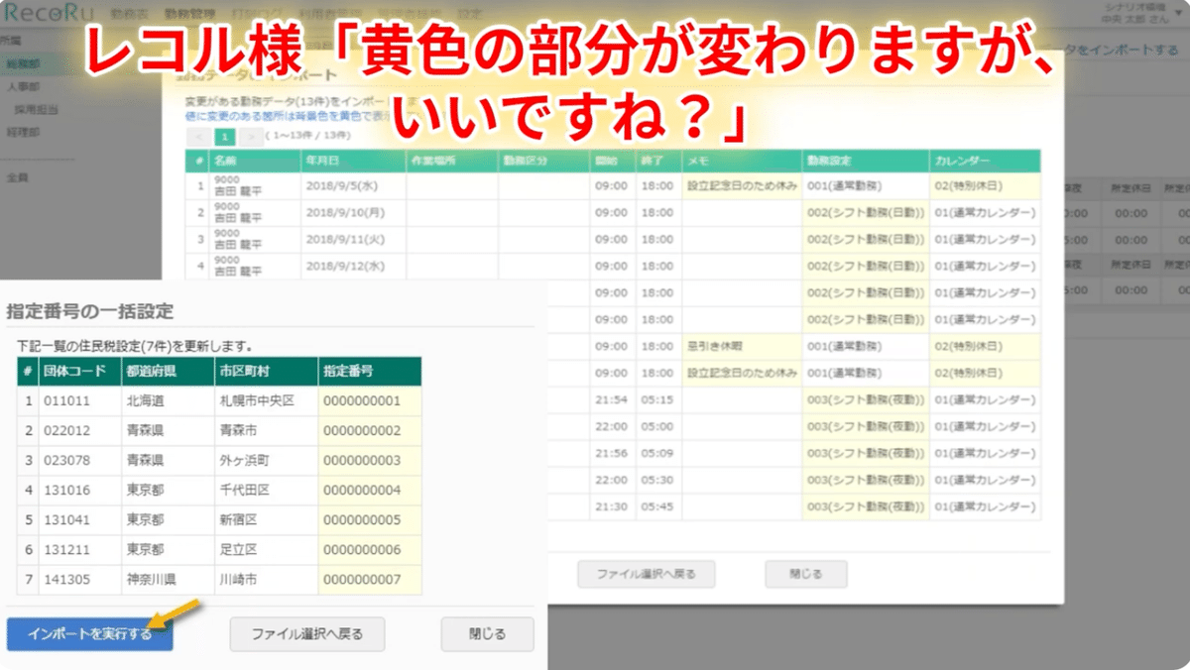Click the 団体コード column header
The image size is (1190, 670).
coord(79,372)
